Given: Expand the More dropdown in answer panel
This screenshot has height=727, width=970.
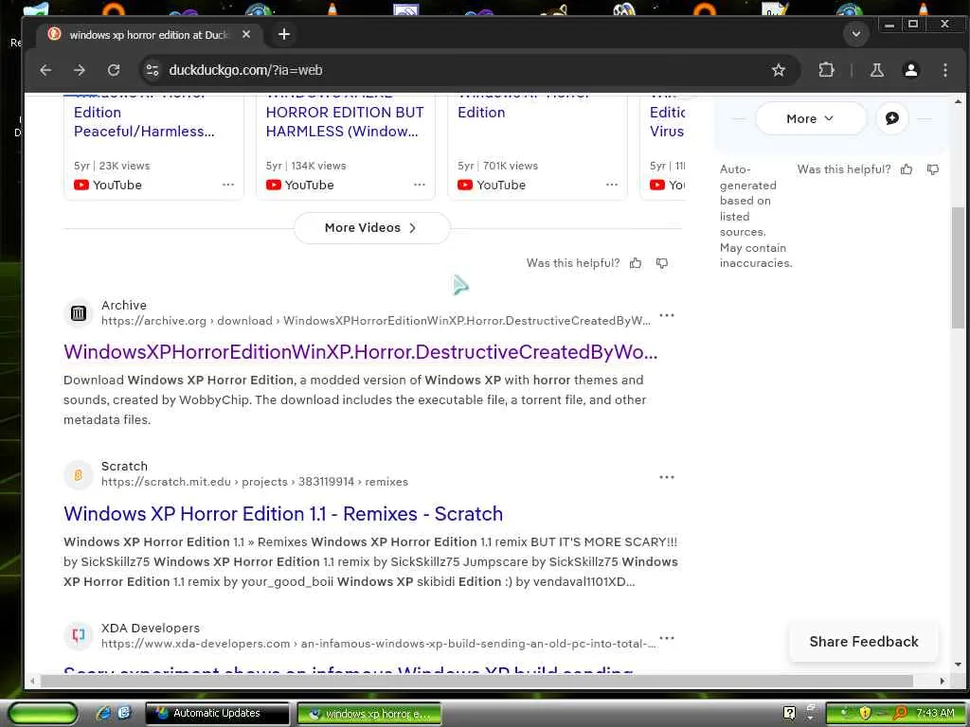Looking at the screenshot, I should click(x=811, y=118).
